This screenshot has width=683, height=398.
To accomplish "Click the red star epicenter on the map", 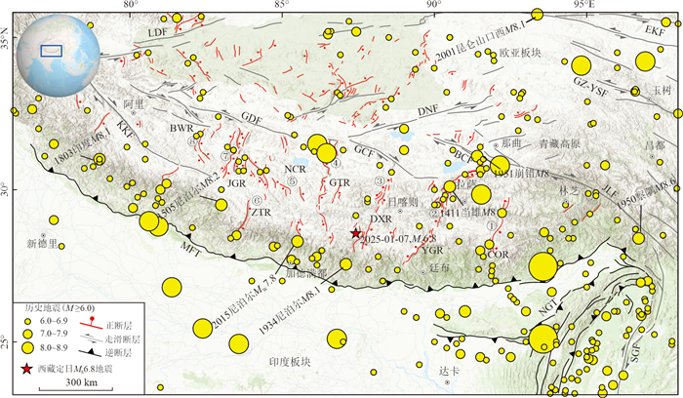I will 356,233.
